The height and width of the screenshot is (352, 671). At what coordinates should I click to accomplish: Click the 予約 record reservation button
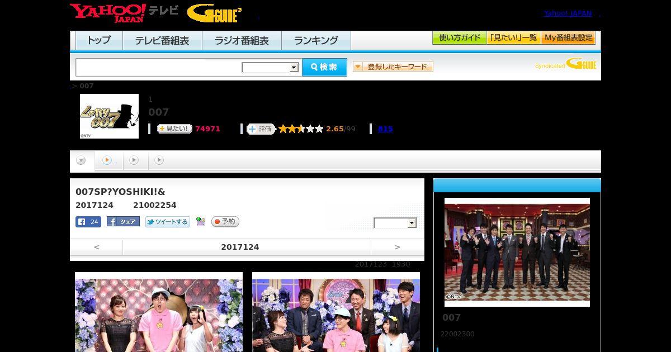click(x=225, y=222)
